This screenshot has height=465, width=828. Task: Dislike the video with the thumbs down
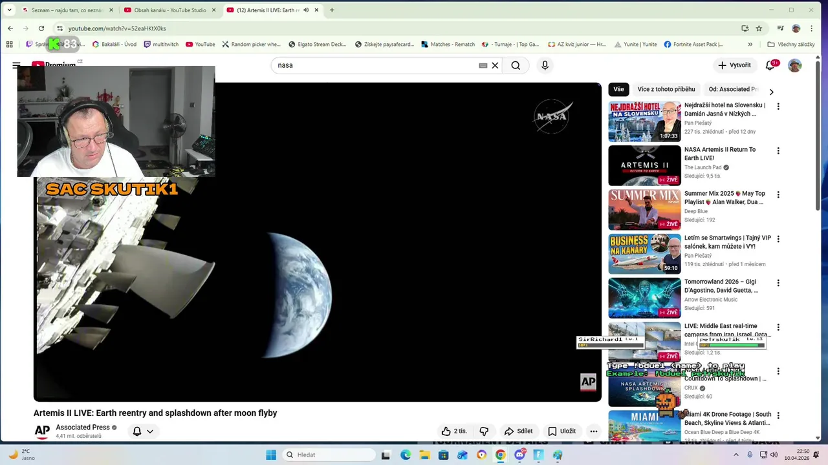click(x=484, y=431)
